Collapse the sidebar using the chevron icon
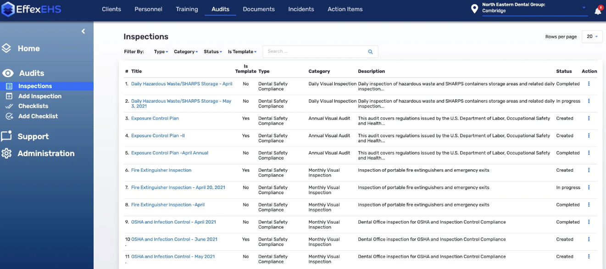Screen dimensions: 606x269 click(x=83, y=31)
